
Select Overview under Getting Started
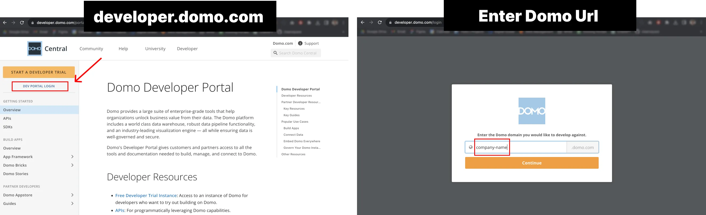click(40, 110)
